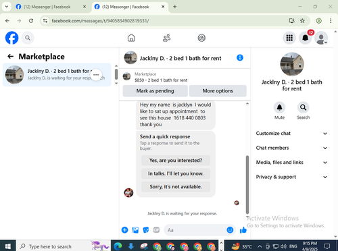Screen dimensions: 338x251
Task: Click the buyer's avatar beside the messages
Action: click(x=128, y=193)
